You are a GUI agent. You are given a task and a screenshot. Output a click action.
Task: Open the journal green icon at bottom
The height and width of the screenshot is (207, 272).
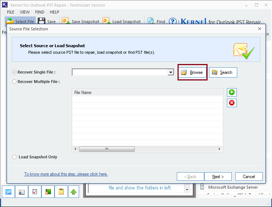tap(48, 192)
